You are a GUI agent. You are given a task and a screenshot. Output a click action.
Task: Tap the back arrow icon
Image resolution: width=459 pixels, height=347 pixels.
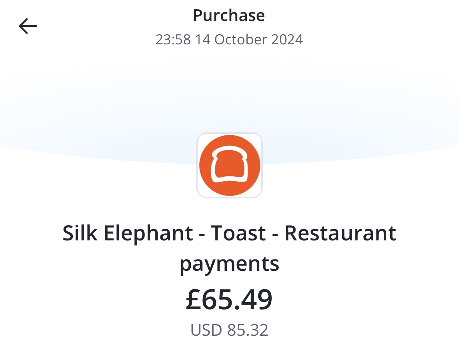[28, 26]
